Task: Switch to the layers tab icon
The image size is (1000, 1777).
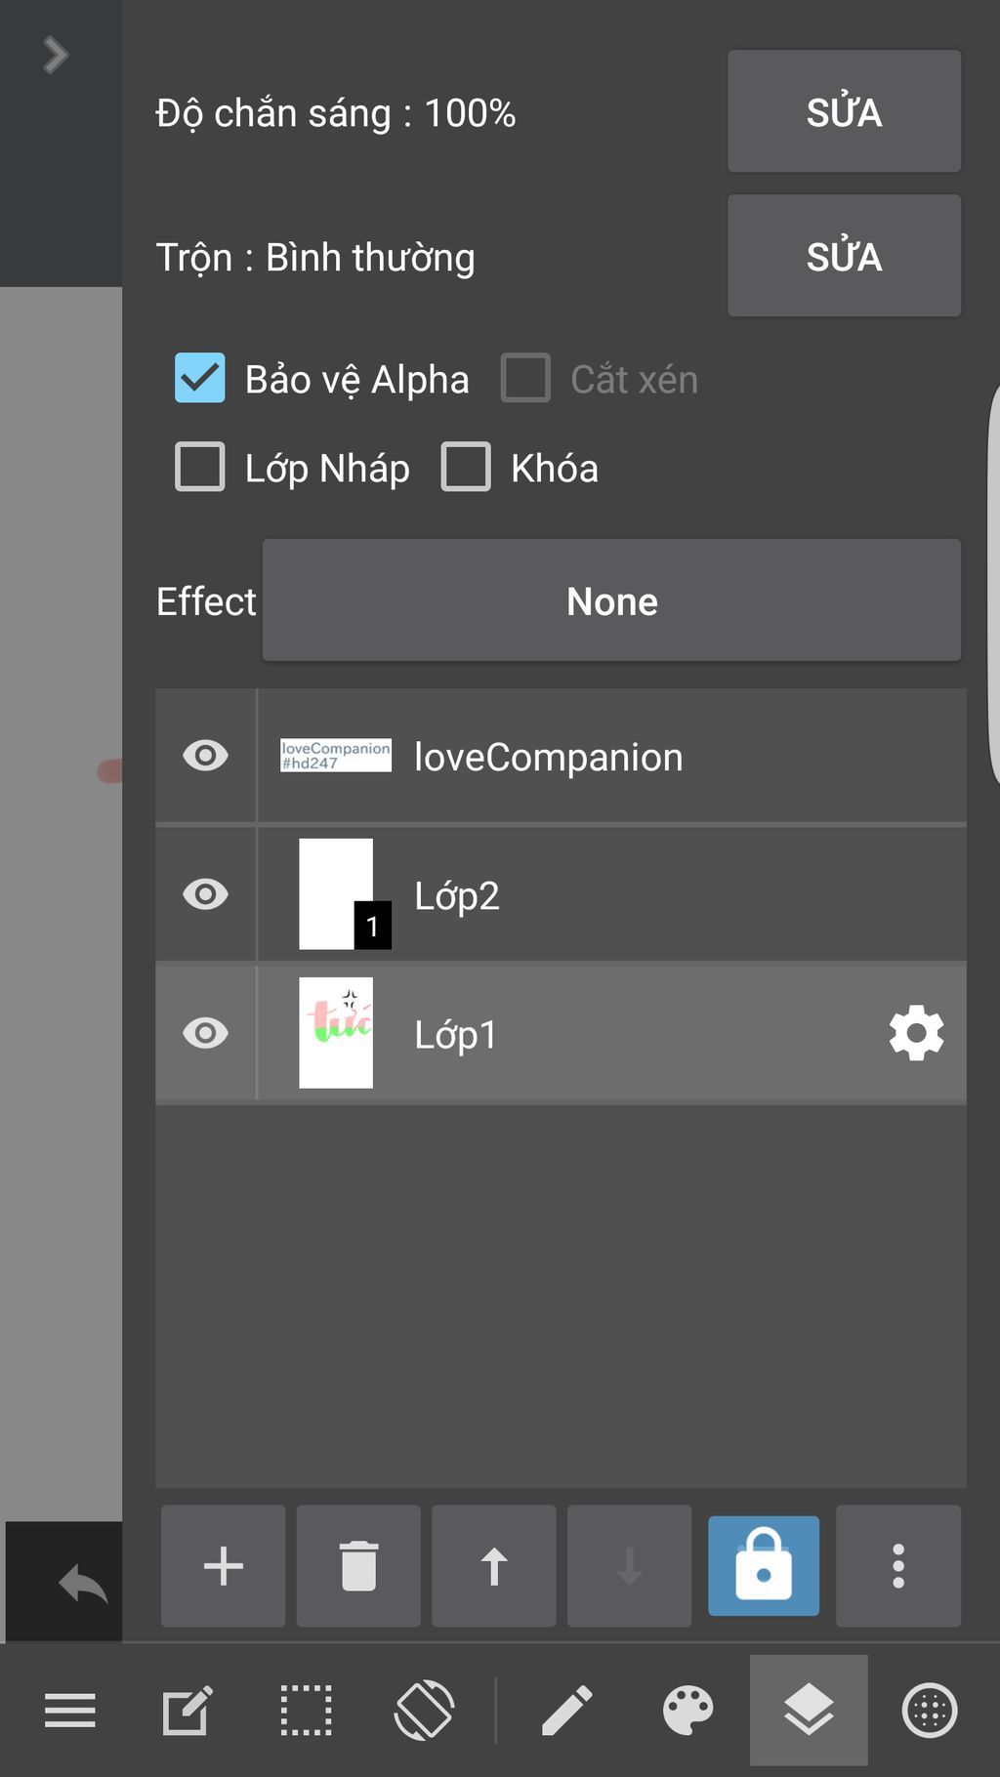Action: coord(809,1711)
